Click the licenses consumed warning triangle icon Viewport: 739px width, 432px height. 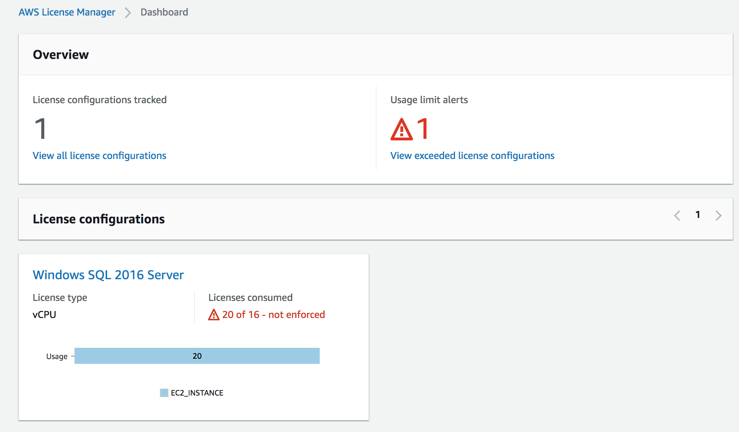214,314
